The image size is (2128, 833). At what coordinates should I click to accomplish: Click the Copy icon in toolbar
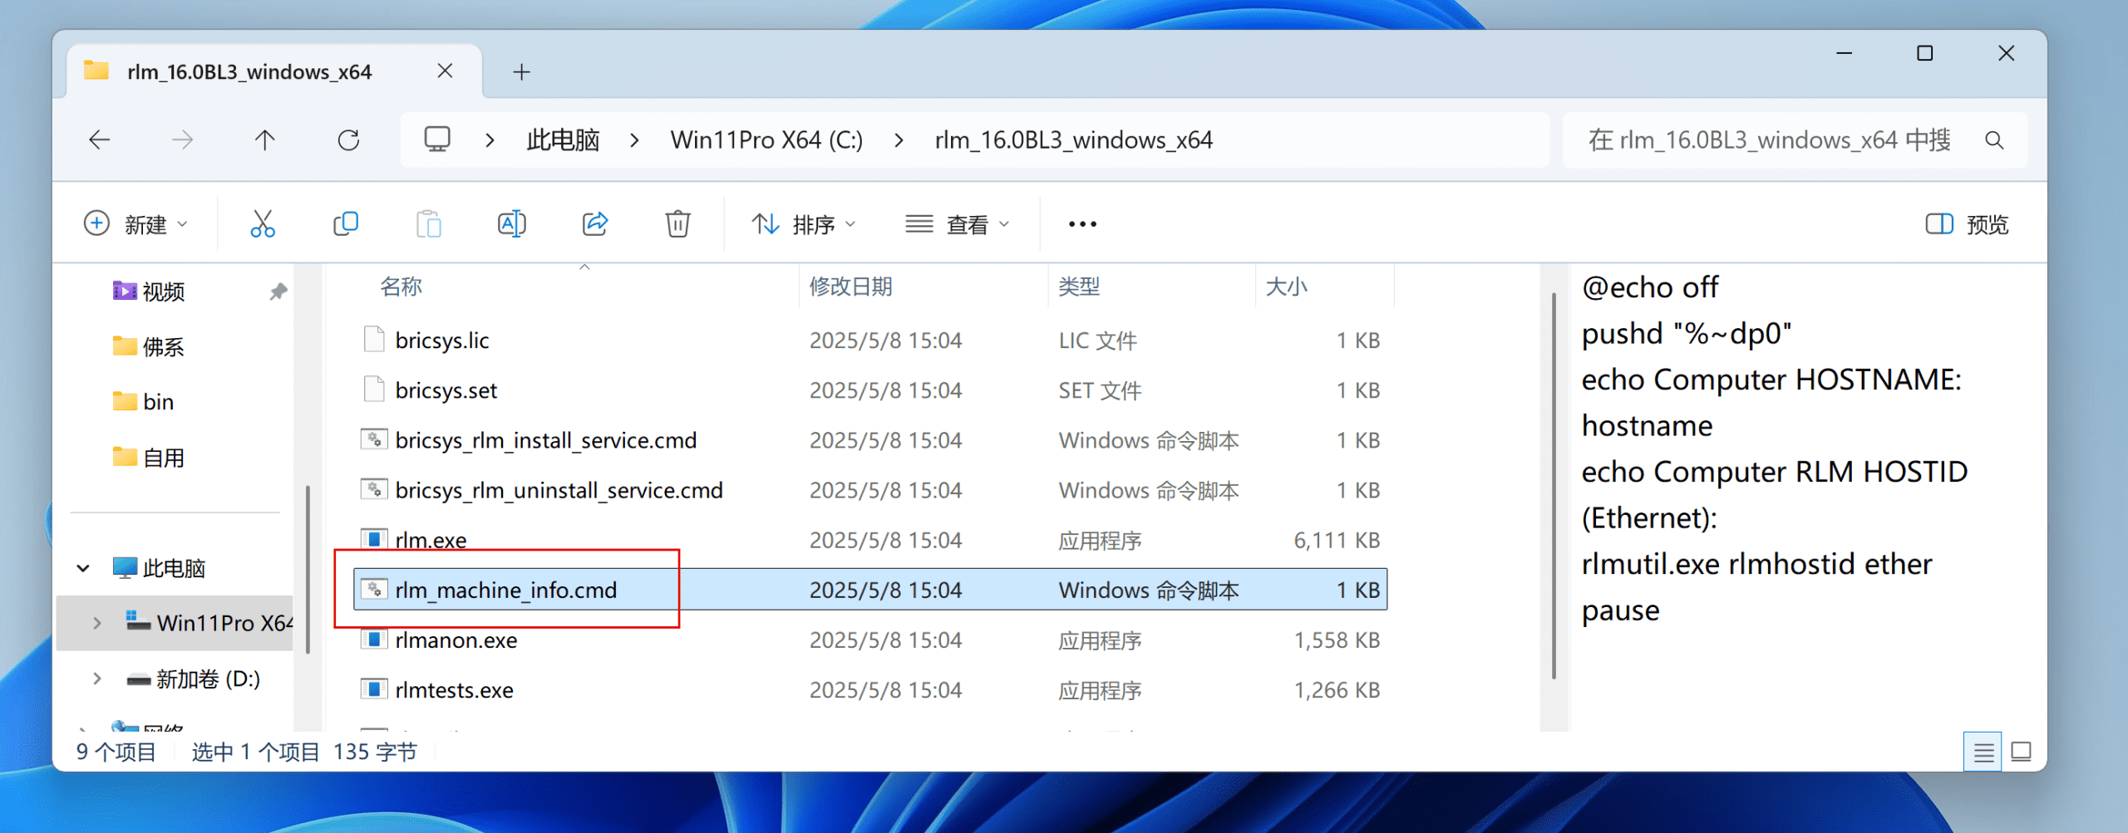coord(346,224)
